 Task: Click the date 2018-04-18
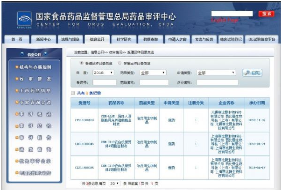coord(257,168)
